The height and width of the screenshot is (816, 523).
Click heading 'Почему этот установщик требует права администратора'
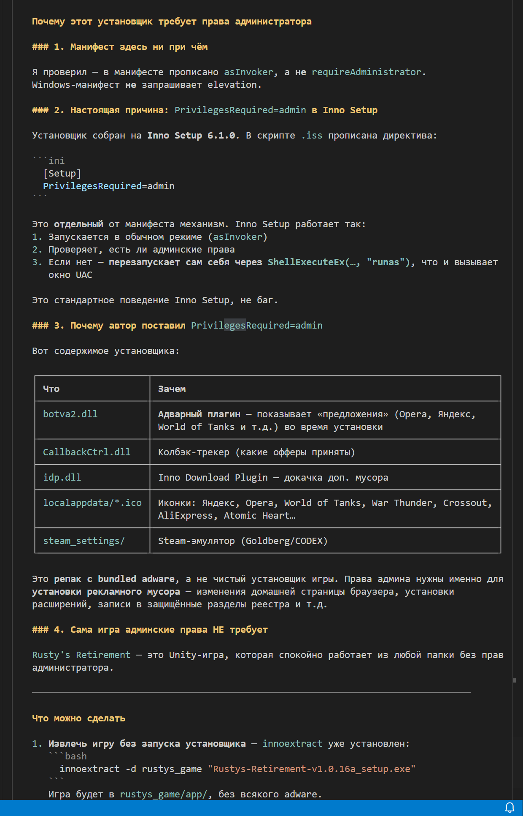click(172, 22)
